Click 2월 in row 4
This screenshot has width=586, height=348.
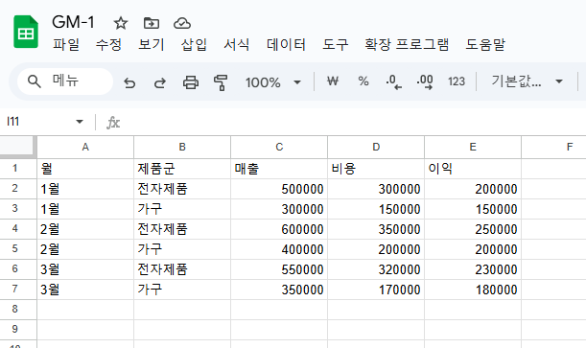click(x=85, y=229)
